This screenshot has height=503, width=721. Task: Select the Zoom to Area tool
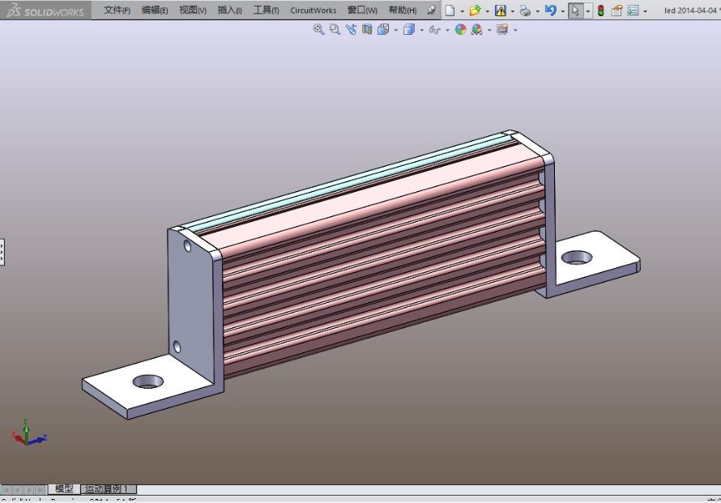[x=335, y=29]
